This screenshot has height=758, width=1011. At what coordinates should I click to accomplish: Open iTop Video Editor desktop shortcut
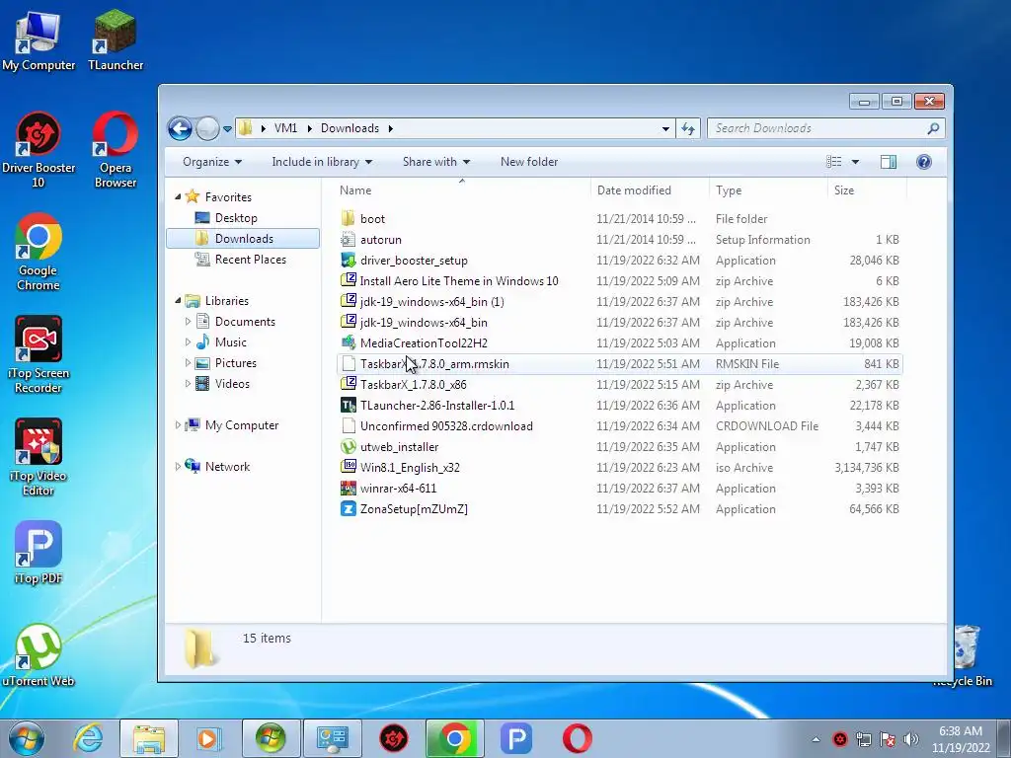pos(39,458)
